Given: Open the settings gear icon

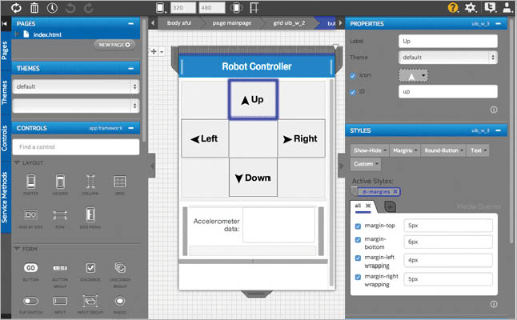Looking at the screenshot, I should tap(471, 7).
